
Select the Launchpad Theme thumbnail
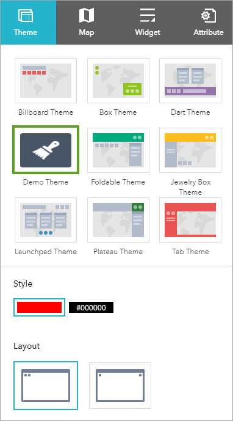pyautogui.click(x=46, y=220)
